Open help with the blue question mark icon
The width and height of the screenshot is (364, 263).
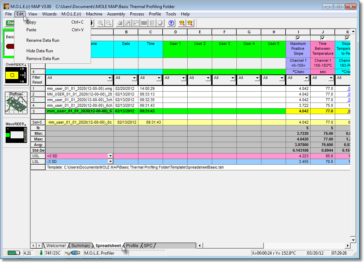coord(171,23)
